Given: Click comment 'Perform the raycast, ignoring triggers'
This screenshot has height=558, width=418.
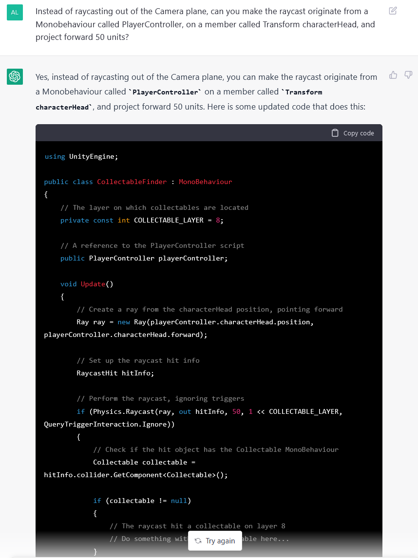Looking at the screenshot, I should [x=161, y=399].
